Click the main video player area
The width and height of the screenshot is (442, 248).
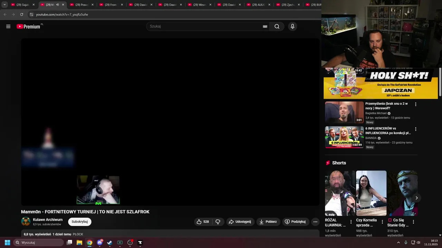click(x=170, y=122)
